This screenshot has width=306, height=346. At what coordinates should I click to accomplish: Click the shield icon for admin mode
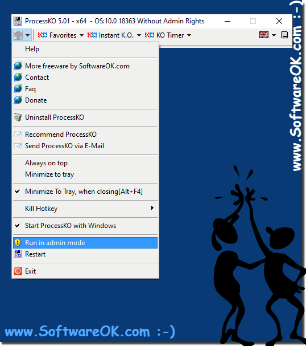(18, 243)
